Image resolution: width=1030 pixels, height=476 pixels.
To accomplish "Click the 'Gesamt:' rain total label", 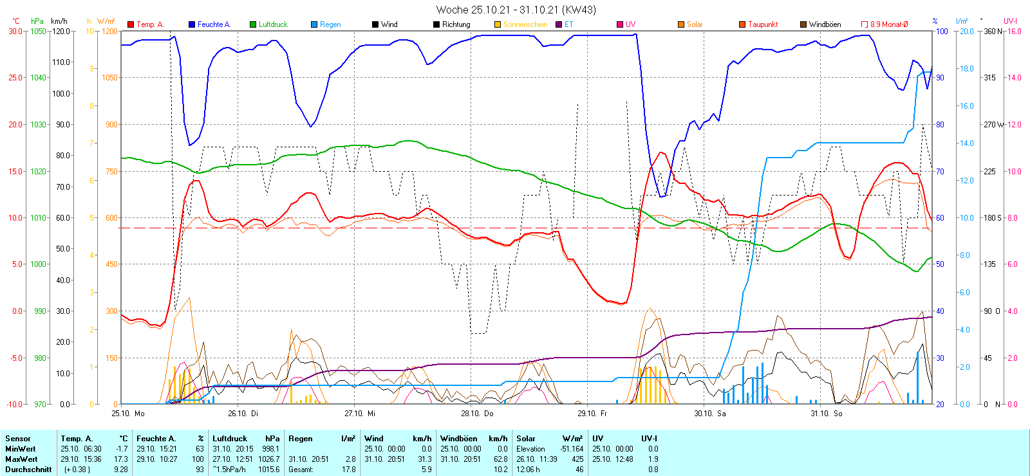I will (x=301, y=470).
